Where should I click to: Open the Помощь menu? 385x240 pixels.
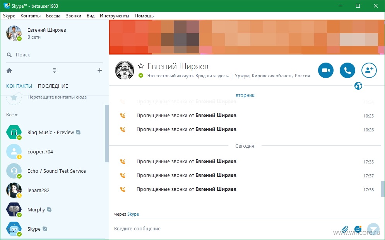tap(144, 16)
